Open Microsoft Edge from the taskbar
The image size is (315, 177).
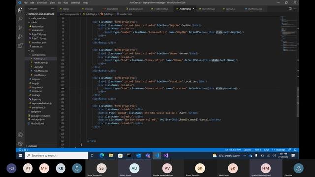pos(102,155)
